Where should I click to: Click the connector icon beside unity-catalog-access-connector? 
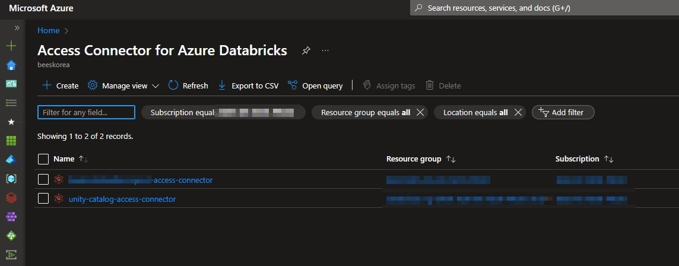pyautogui.click(x=59, y=199)
